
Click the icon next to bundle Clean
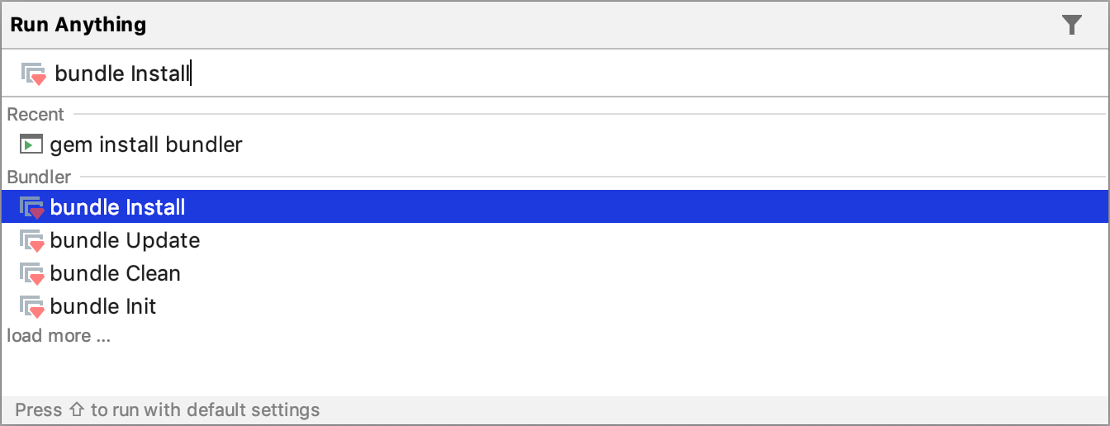31,274
